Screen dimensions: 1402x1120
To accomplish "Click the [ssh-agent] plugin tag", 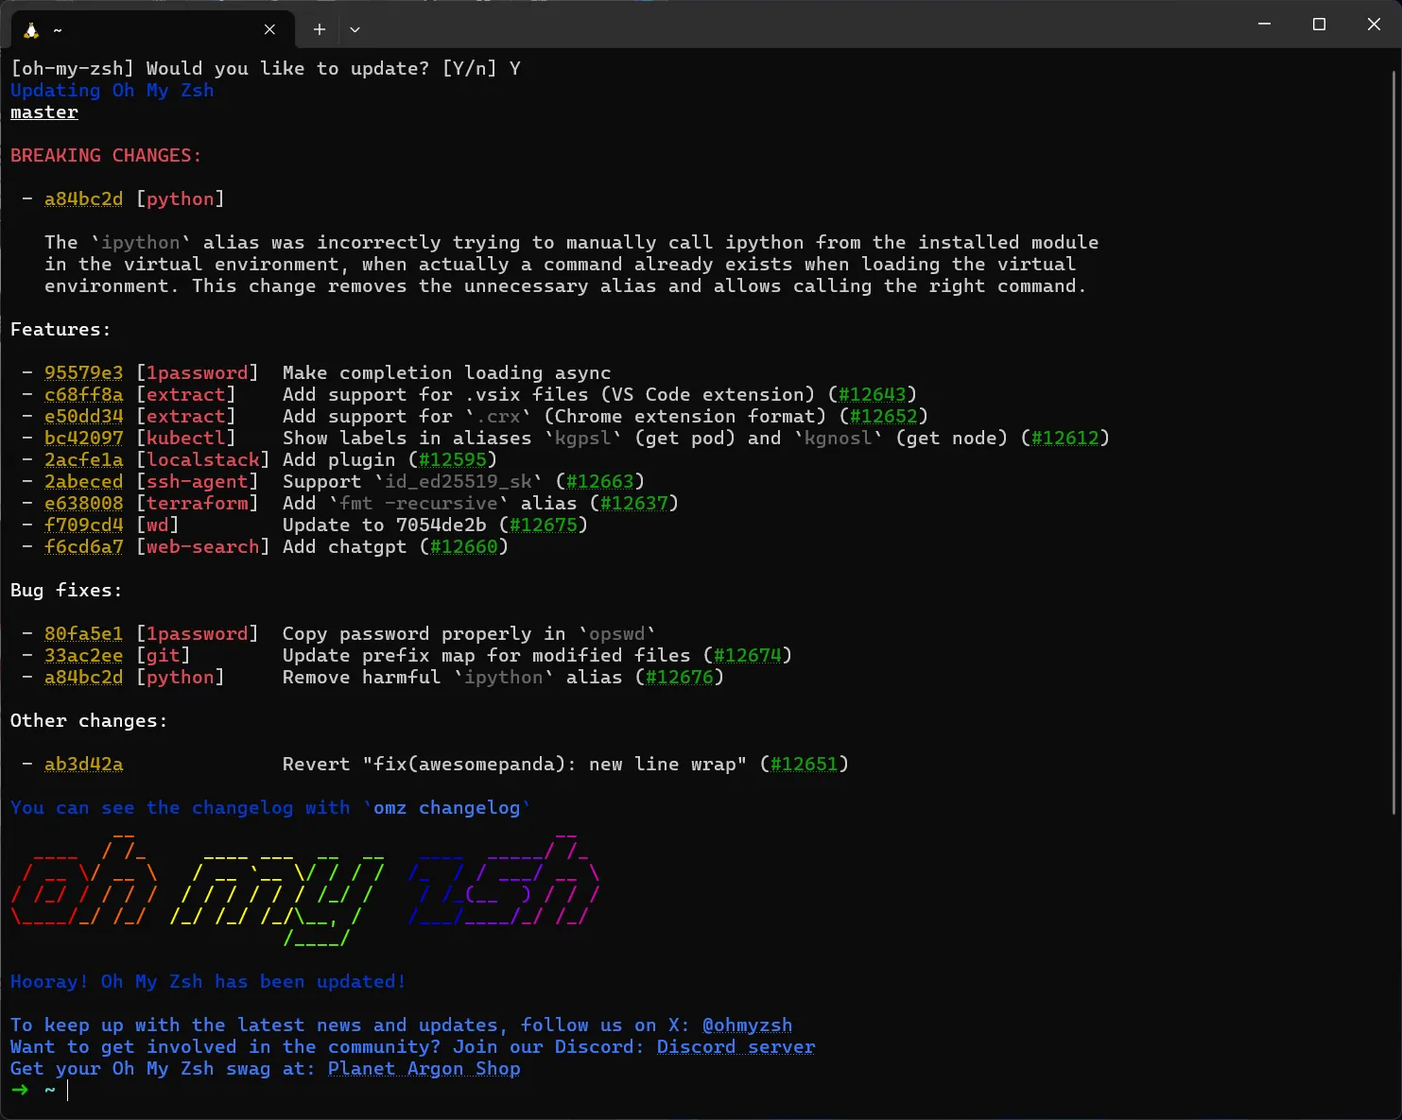I will [197, 481].
